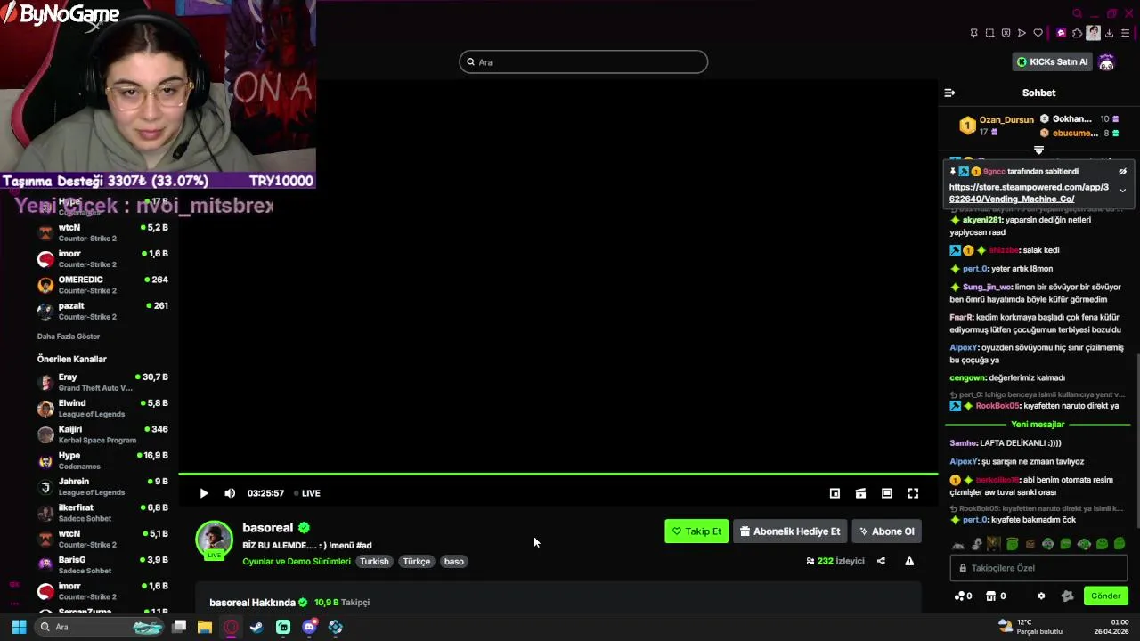
Task: Share the basoreal stream
Action: 881,561
